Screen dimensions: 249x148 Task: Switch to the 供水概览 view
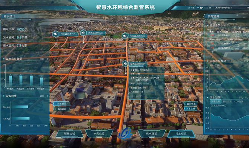[151, 133]
